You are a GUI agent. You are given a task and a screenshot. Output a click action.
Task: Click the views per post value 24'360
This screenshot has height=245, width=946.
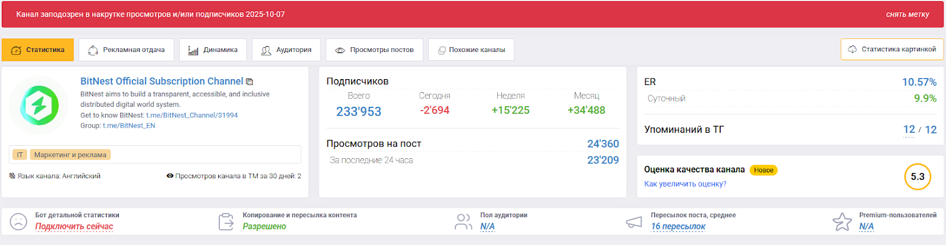tap(603, 144)
